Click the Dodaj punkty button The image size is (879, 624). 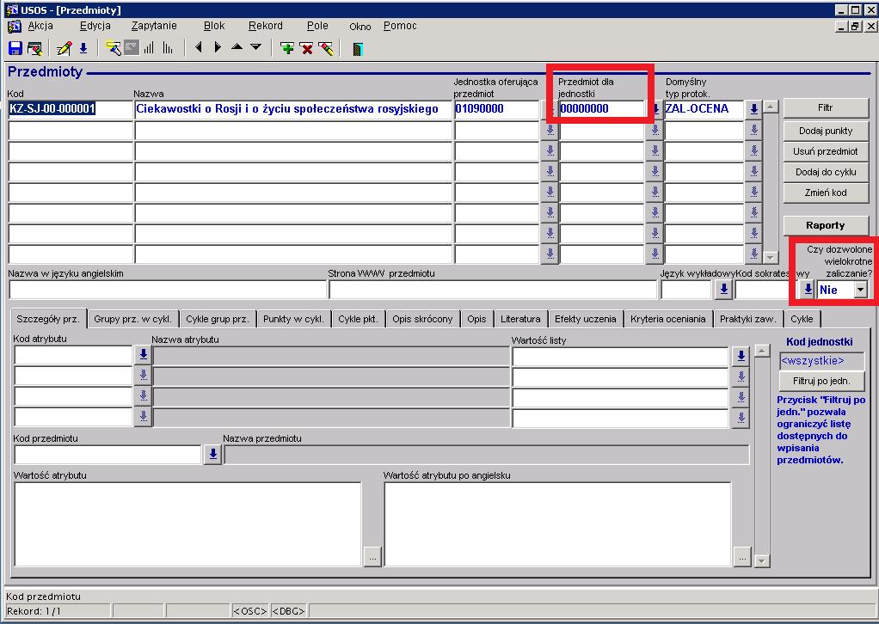825,131
